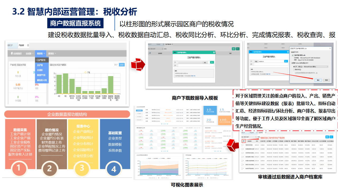This screenshot has width=338, height=190.
Task: Click the home icon beside 企业档案首页
Action: click(12, 53)
